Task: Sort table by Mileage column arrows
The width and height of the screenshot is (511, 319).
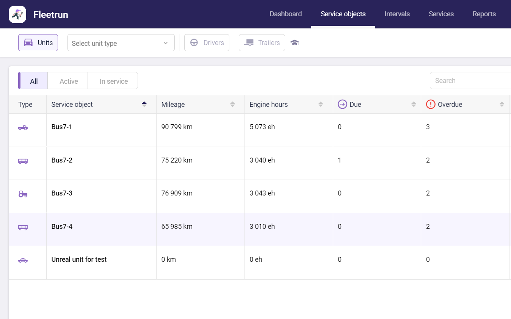Action: click(x=232, y=104)
